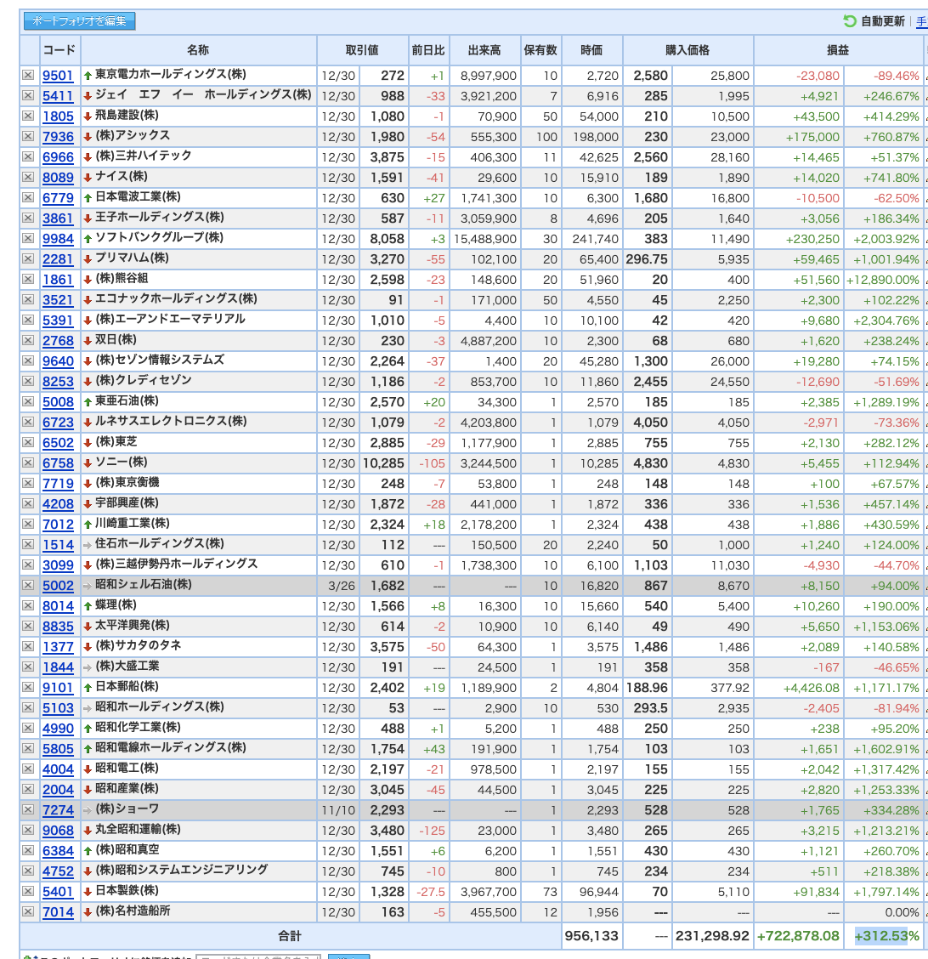Click total profit +722,878.08
Image resolution: width=928 pixels, height=959 pixels.
pos(798,936)
